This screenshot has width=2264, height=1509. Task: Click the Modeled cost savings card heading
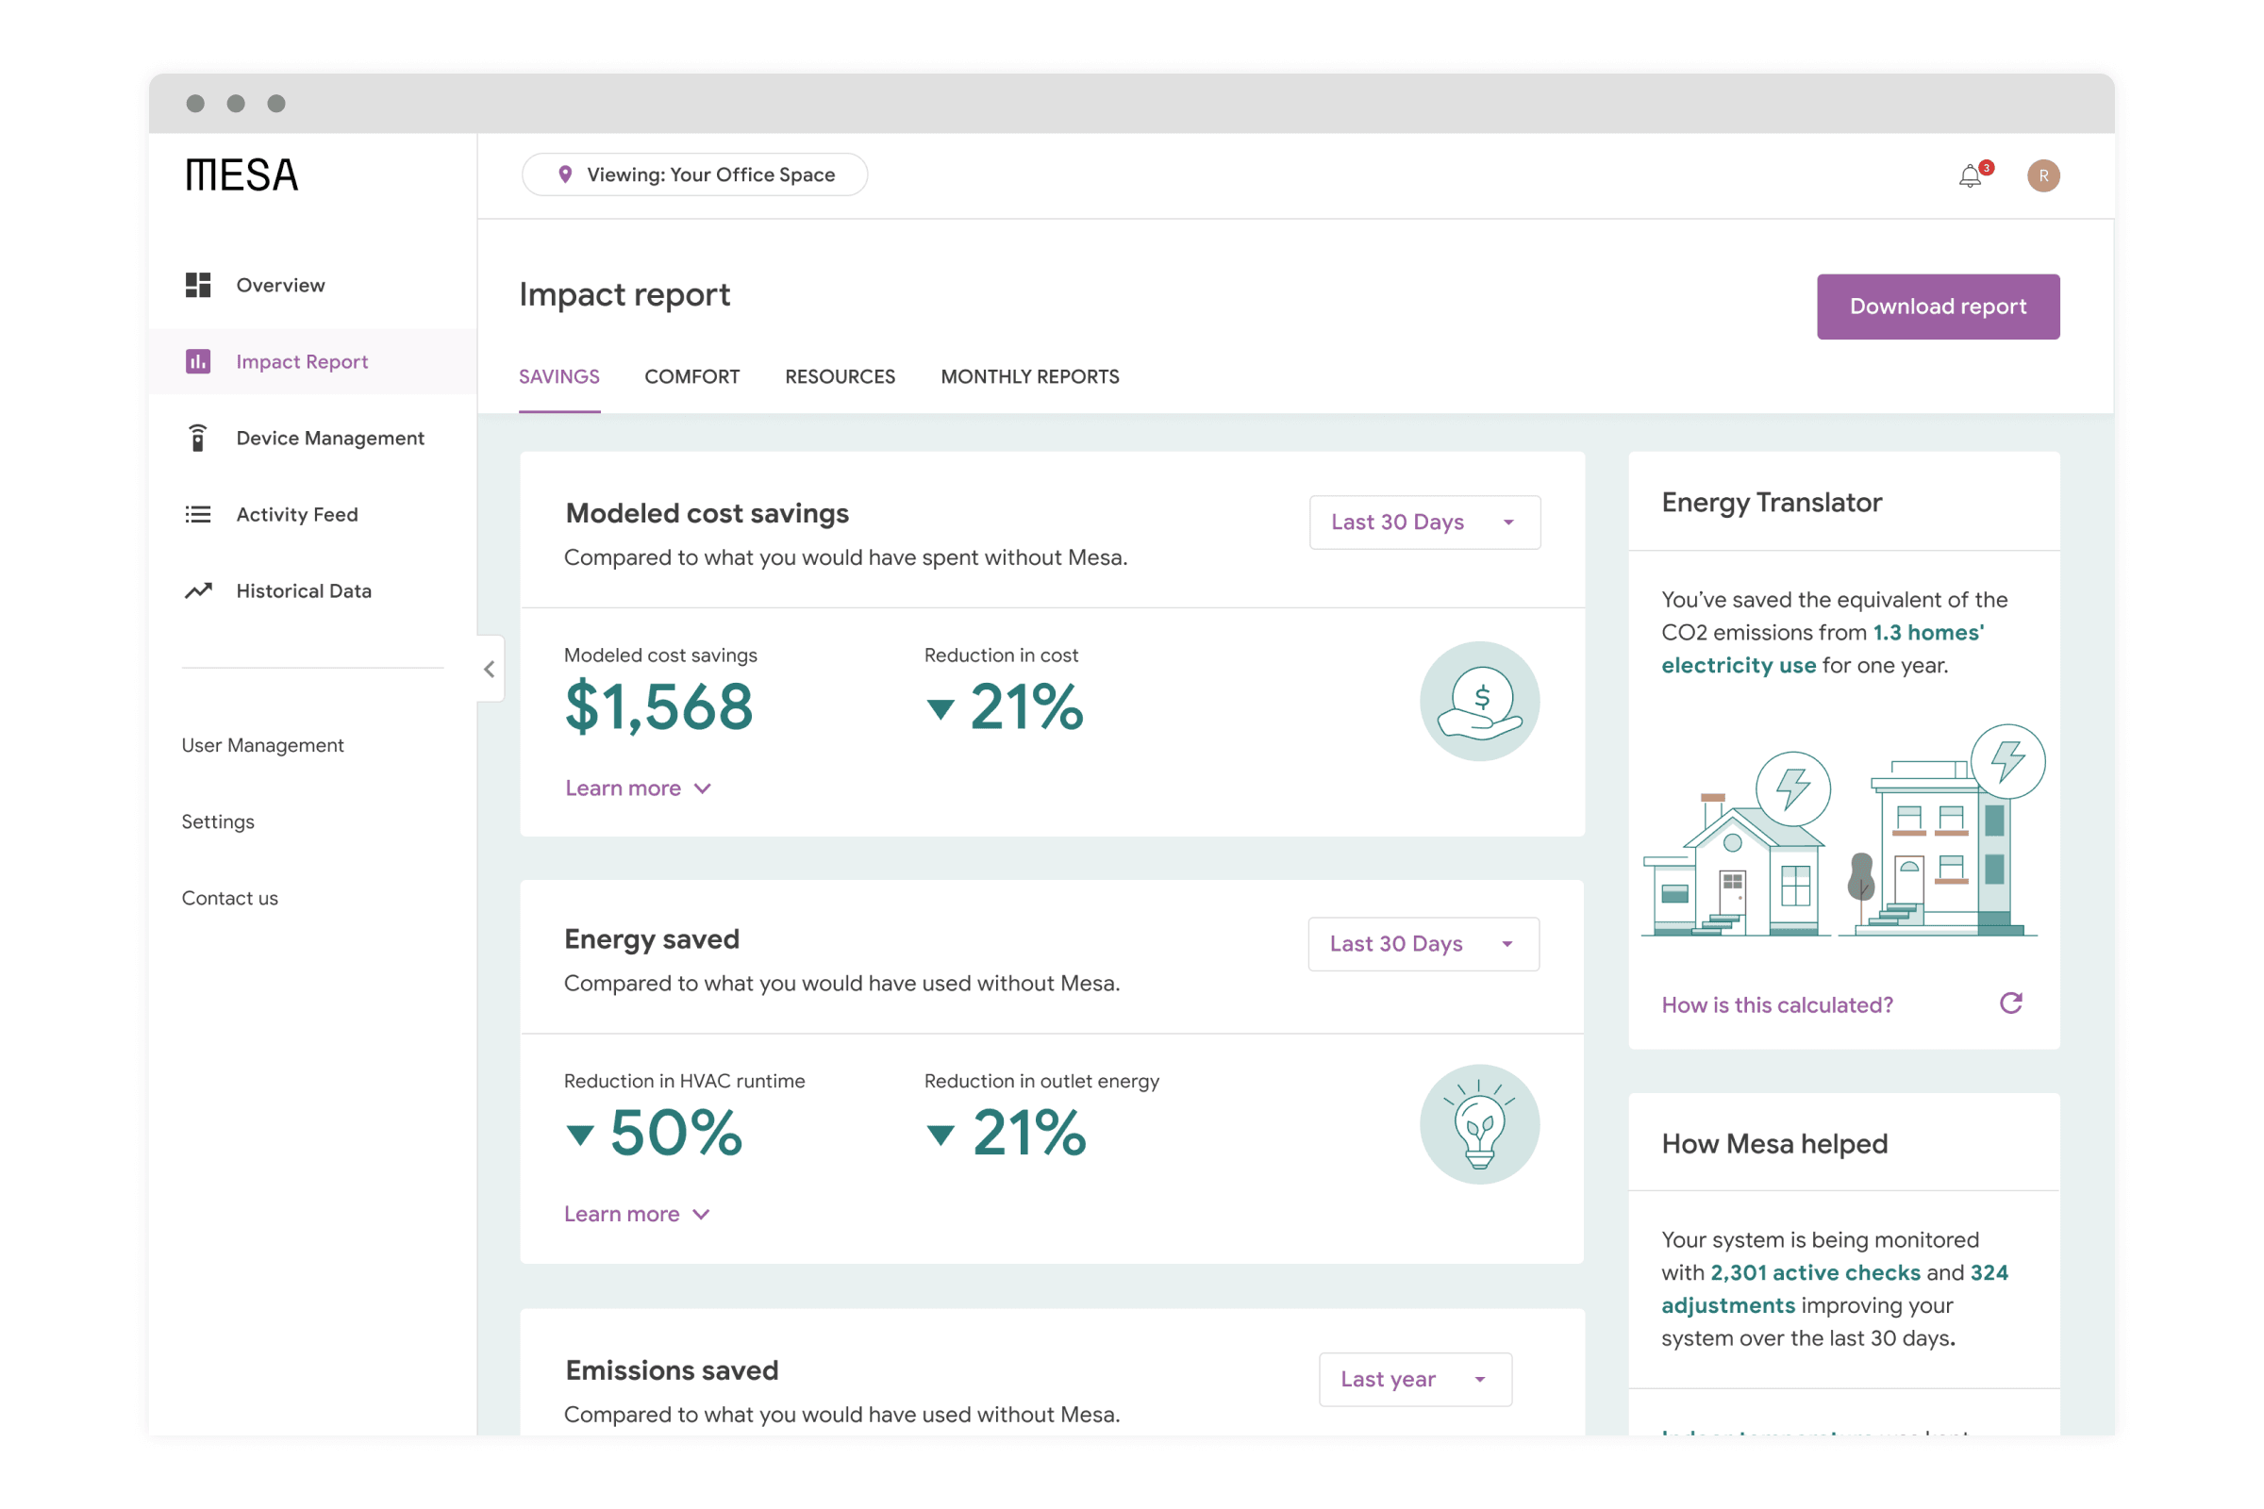click(x=707, y=514)
